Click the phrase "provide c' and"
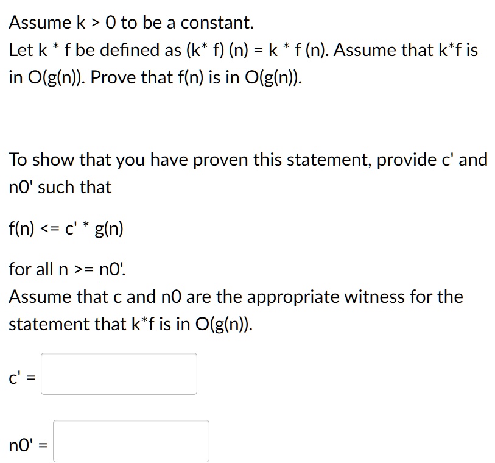 (432, 160)
